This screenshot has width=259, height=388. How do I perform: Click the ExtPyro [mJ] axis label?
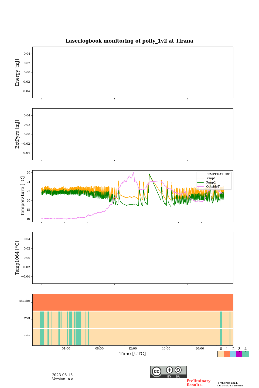[x=18, y=134]
